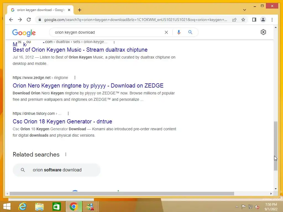Go to Google home via logo
Image resolution: width=283 pixels, height=212 pixels.
[x=24, y=33]
